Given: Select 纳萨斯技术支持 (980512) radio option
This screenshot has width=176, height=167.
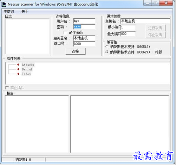Looking at the screenshot, I should [x=107, y=47].
